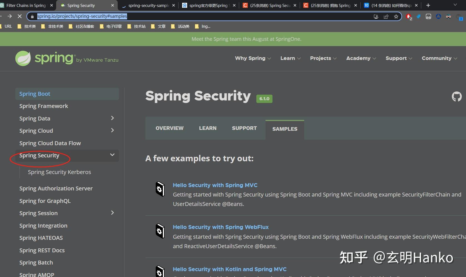
Task: Open the browser extensions puzzle-area mask icon
Action: 448,17
